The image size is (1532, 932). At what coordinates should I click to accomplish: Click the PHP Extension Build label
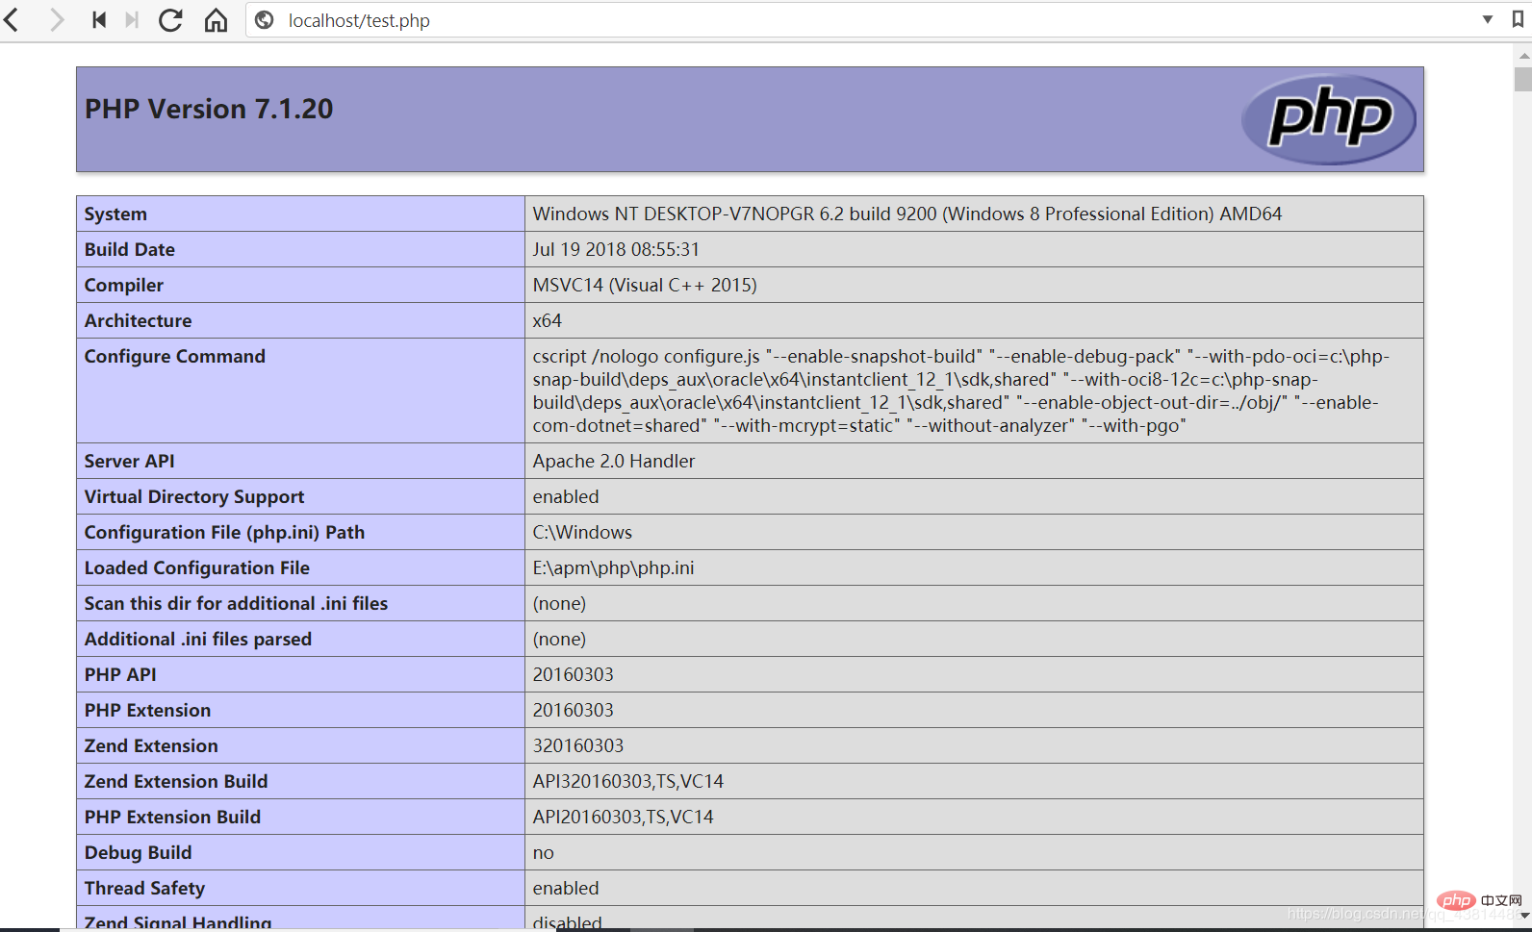pyautogui.click(x=172, y=817)
